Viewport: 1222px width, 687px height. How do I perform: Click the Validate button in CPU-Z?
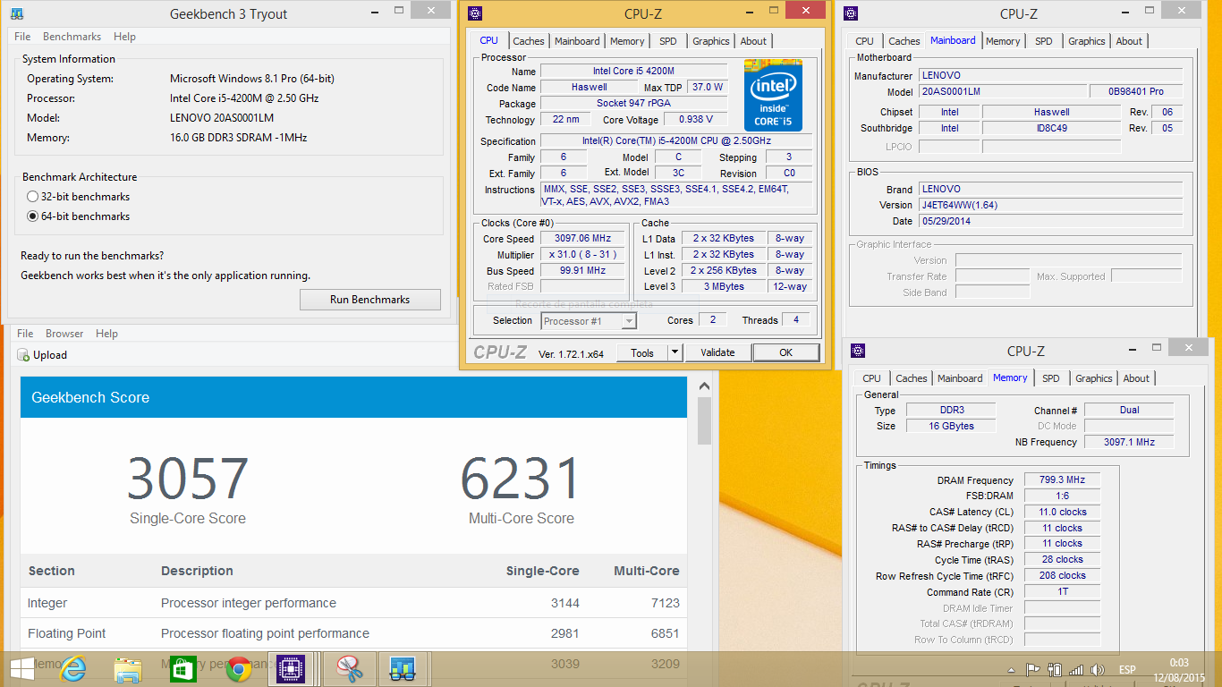tap(717, 352)
